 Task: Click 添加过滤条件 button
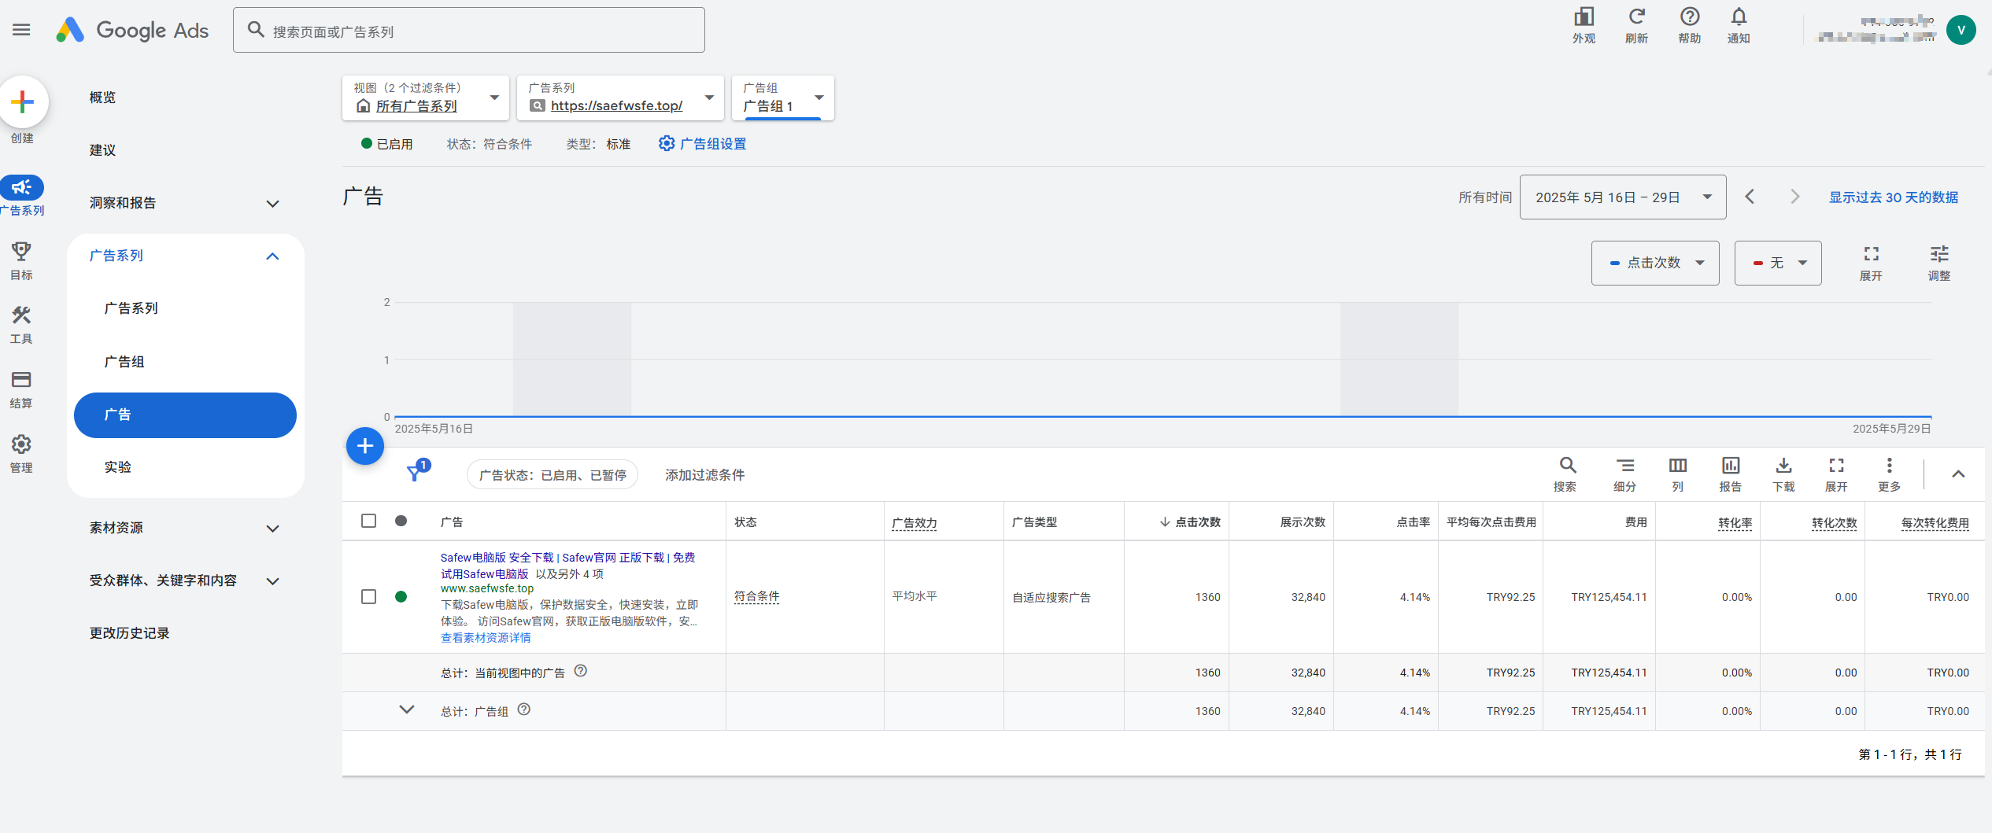(x=704, y=474)
